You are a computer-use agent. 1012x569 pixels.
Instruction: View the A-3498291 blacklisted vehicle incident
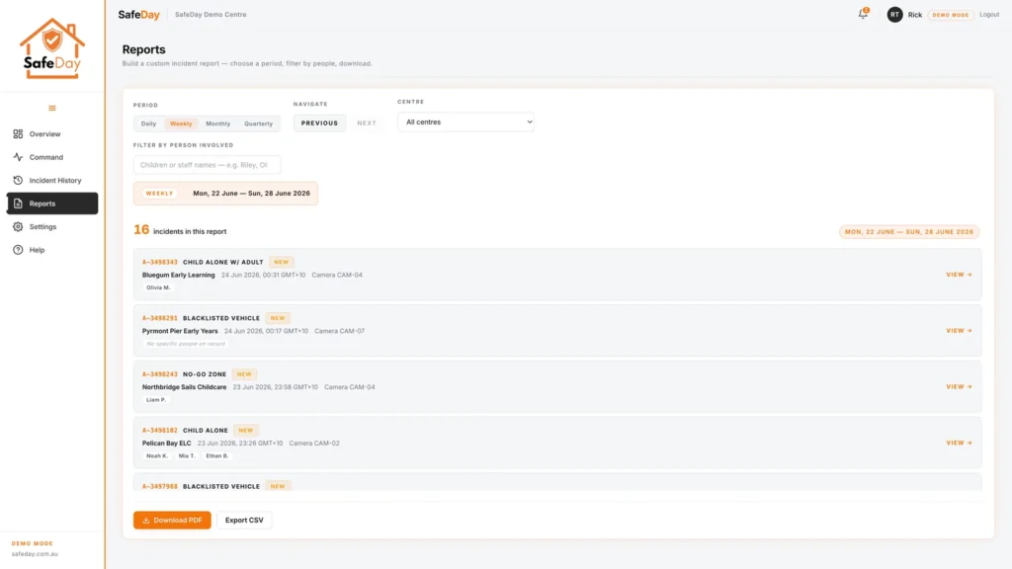point(959,331)
